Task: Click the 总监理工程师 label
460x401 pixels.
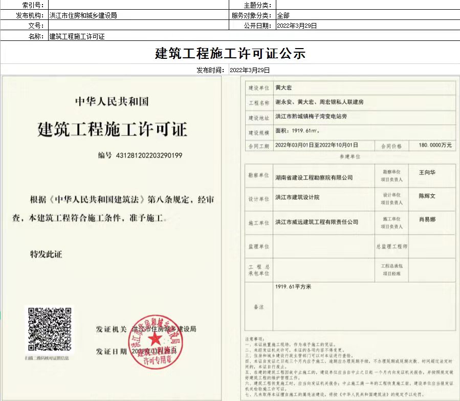Action: (x=391, y=247)
